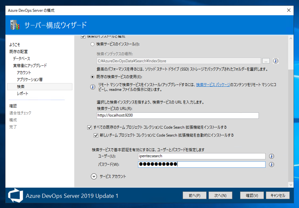The width and height of the screenshot is (299, 208).
Task: Open the レポート step
Action: coord(22,93)
